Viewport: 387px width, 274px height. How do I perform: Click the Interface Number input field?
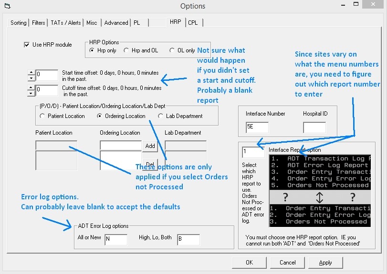(257, 127)
